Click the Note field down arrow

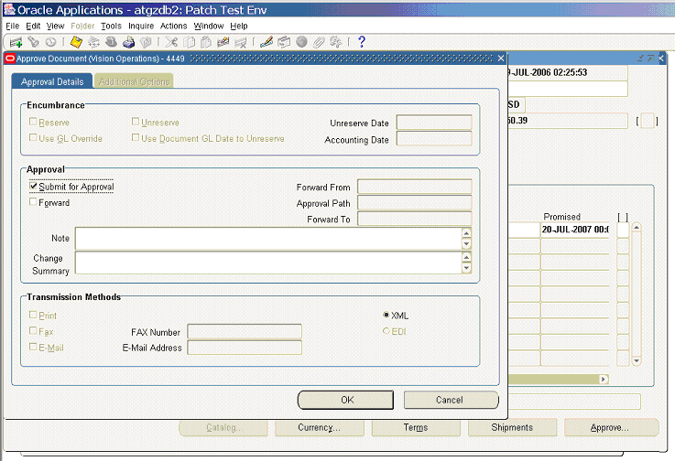pos(466,244)
